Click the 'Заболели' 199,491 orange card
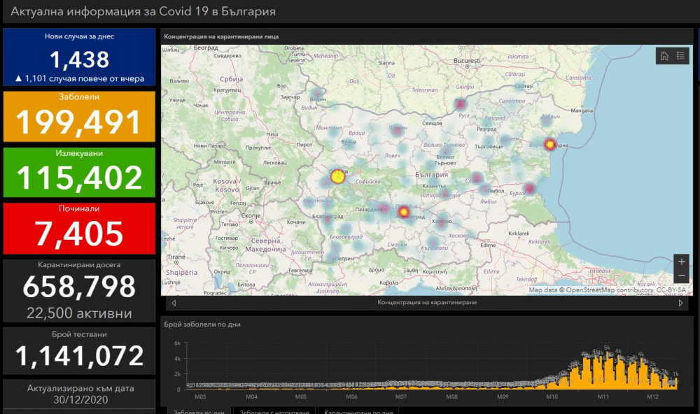This screenshot has width=700, height=414. 79,116
